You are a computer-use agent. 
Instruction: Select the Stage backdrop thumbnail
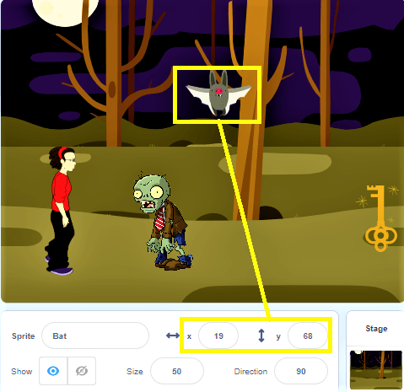tap(376, 370)
